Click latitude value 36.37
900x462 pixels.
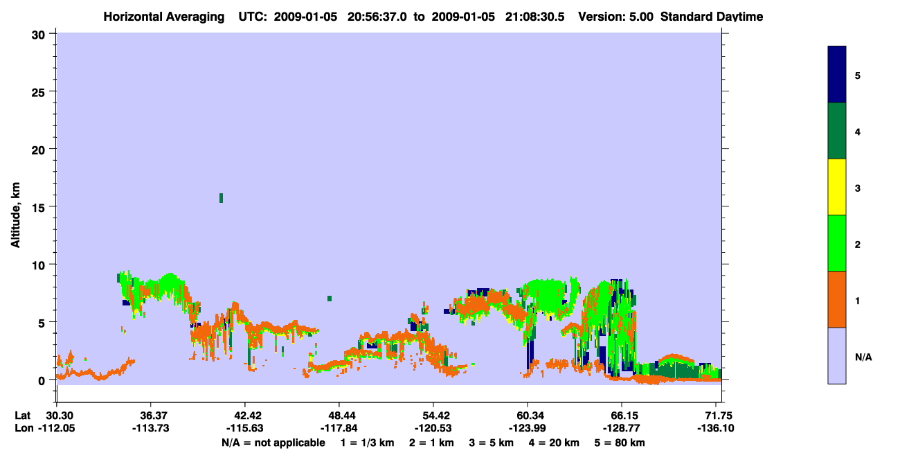pyautogui.click(x=150, y=416)
